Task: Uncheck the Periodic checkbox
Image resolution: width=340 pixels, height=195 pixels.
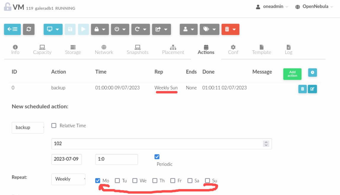Action: 157,157
